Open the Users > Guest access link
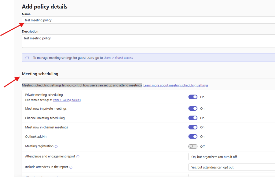Viewport: 275px width, 177px height. (x=118, y=58)
